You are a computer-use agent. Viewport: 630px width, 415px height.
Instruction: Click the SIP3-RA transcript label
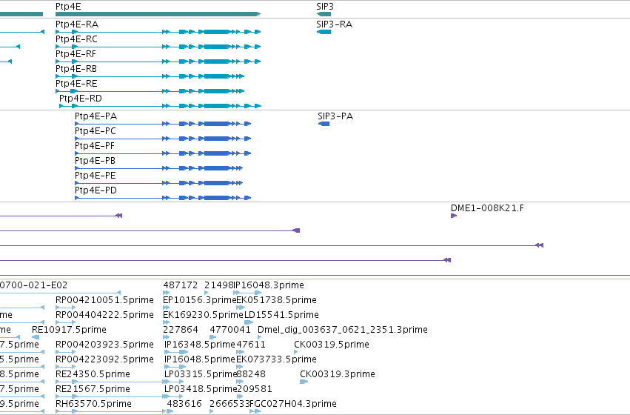pyautogui.click(x=335, y=24)
